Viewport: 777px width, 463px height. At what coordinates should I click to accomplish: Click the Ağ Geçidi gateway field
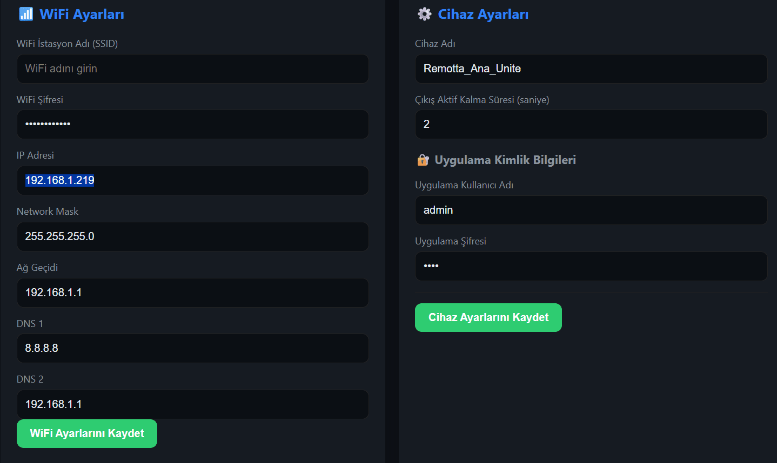tap(192, 292)
